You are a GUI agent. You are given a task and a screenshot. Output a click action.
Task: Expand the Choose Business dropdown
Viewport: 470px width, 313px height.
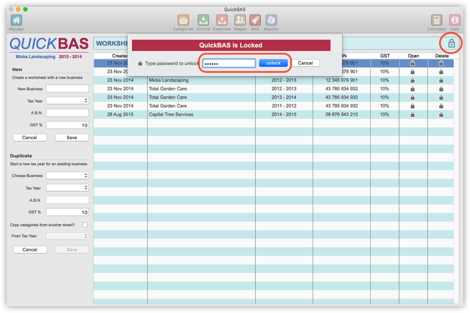67,175
